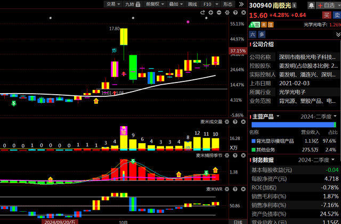Screen dimensions: 341x224
Task: Select the 日线 period tab
Action: (x=238, y=221)
